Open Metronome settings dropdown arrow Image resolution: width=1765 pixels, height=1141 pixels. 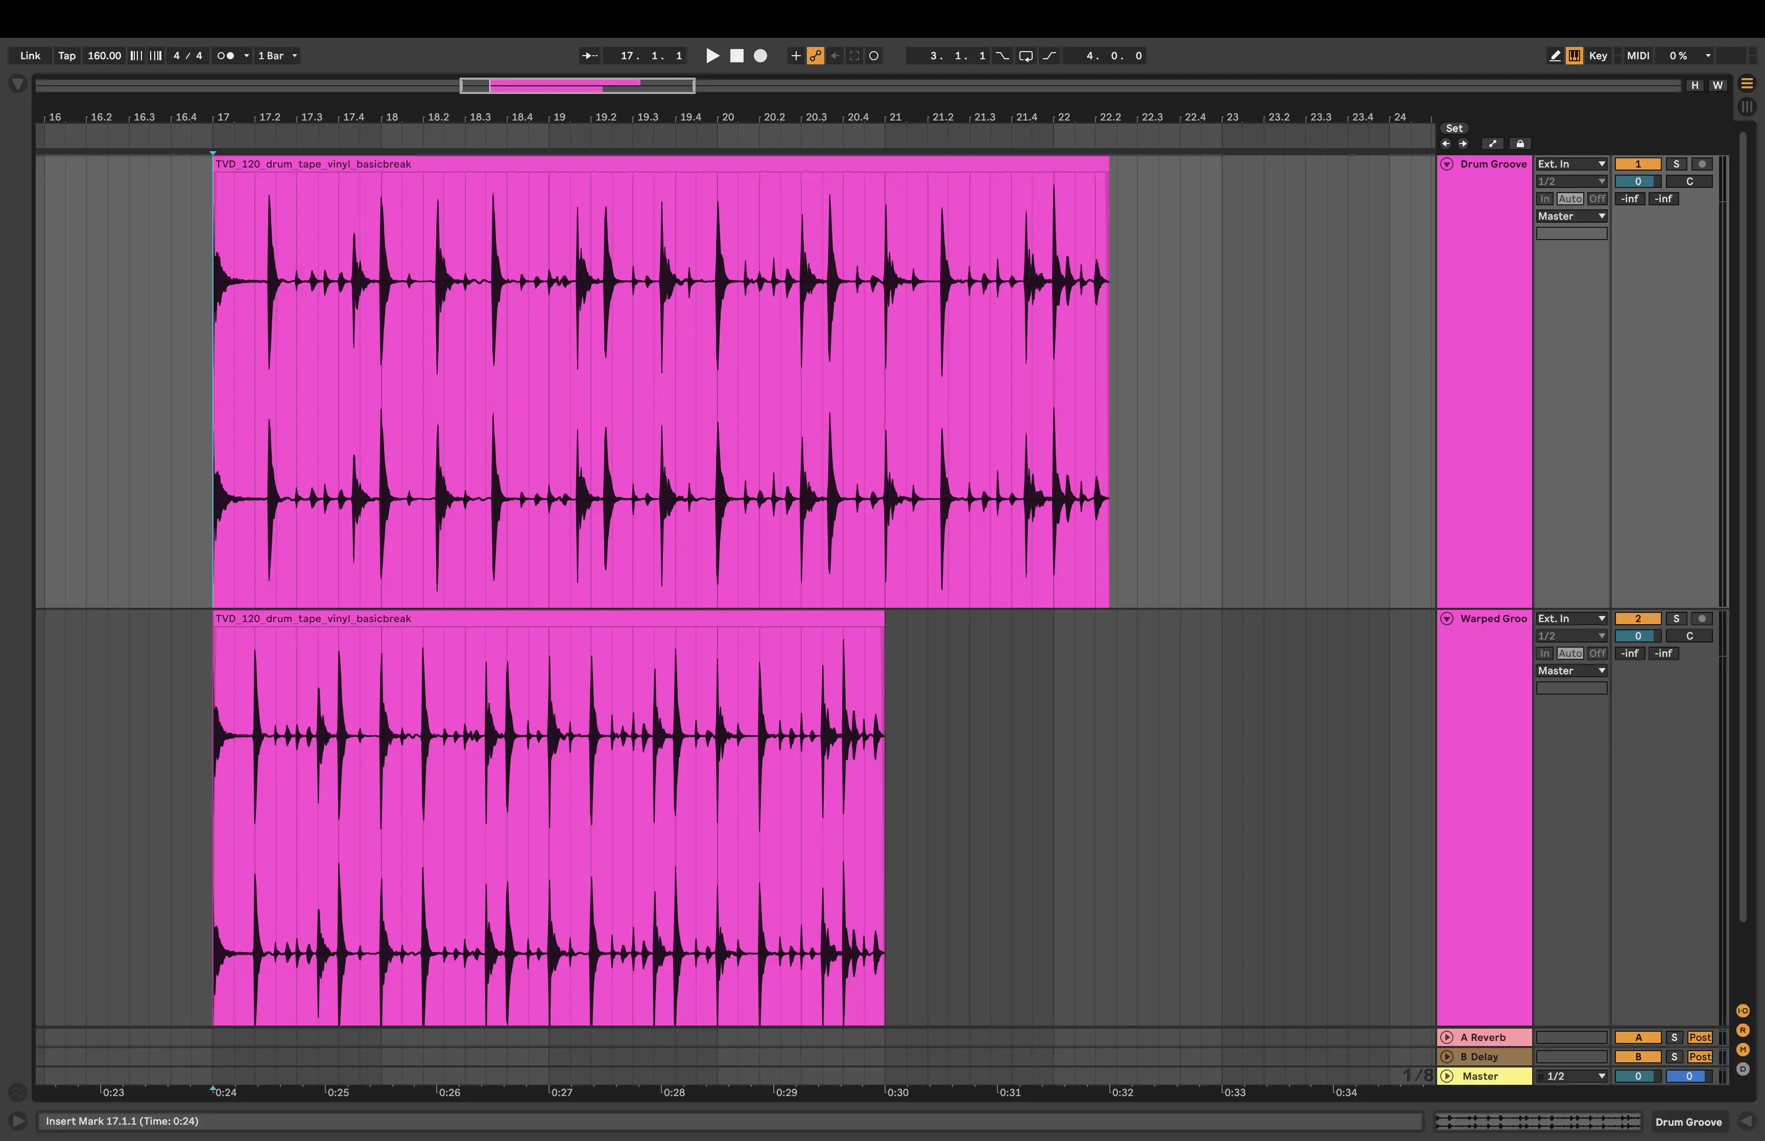point(247,56)
